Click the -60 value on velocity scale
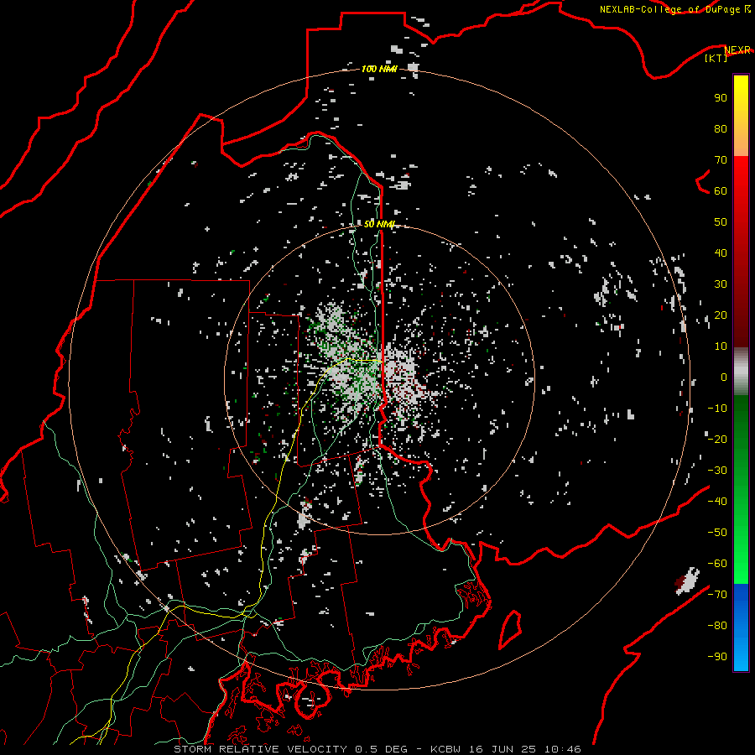This screenshot has width=755, height=755. tap(717, 564)
